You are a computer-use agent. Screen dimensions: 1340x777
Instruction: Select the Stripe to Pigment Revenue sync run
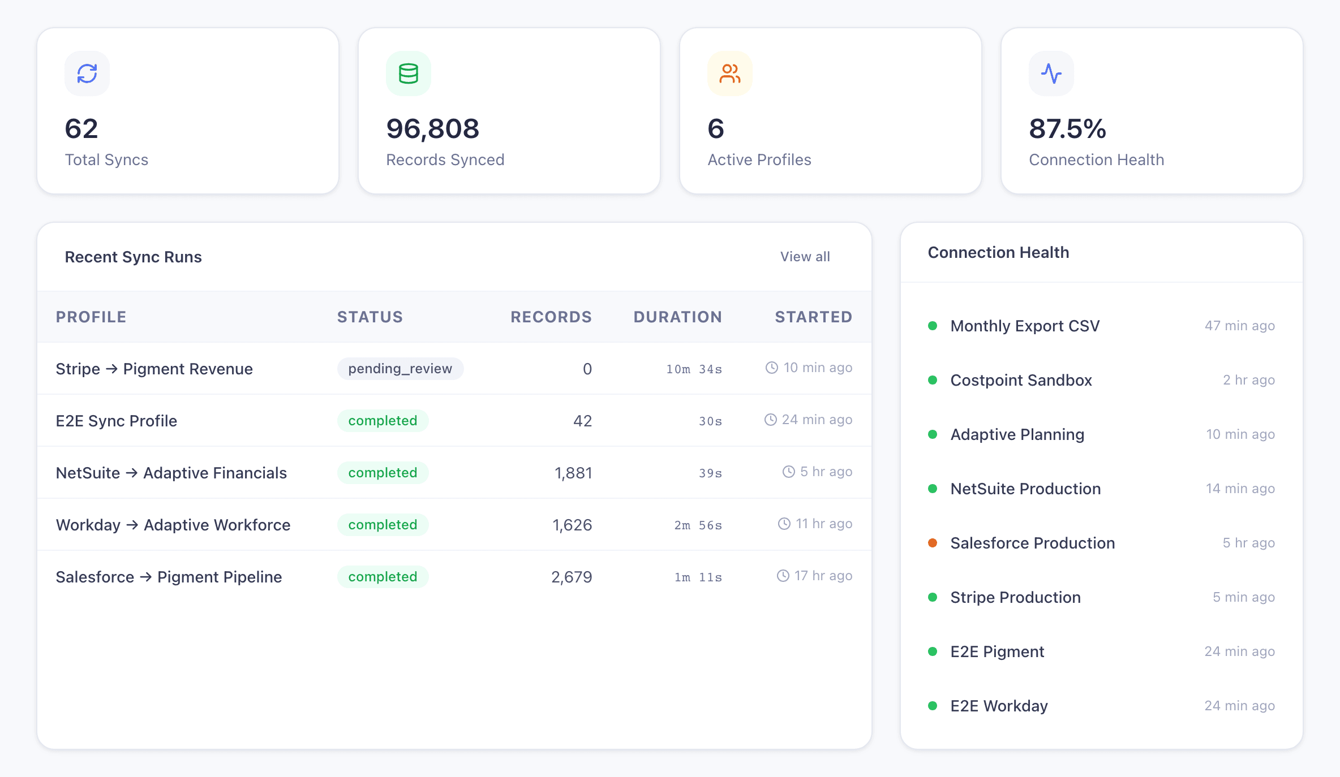[x=154, y=368]
